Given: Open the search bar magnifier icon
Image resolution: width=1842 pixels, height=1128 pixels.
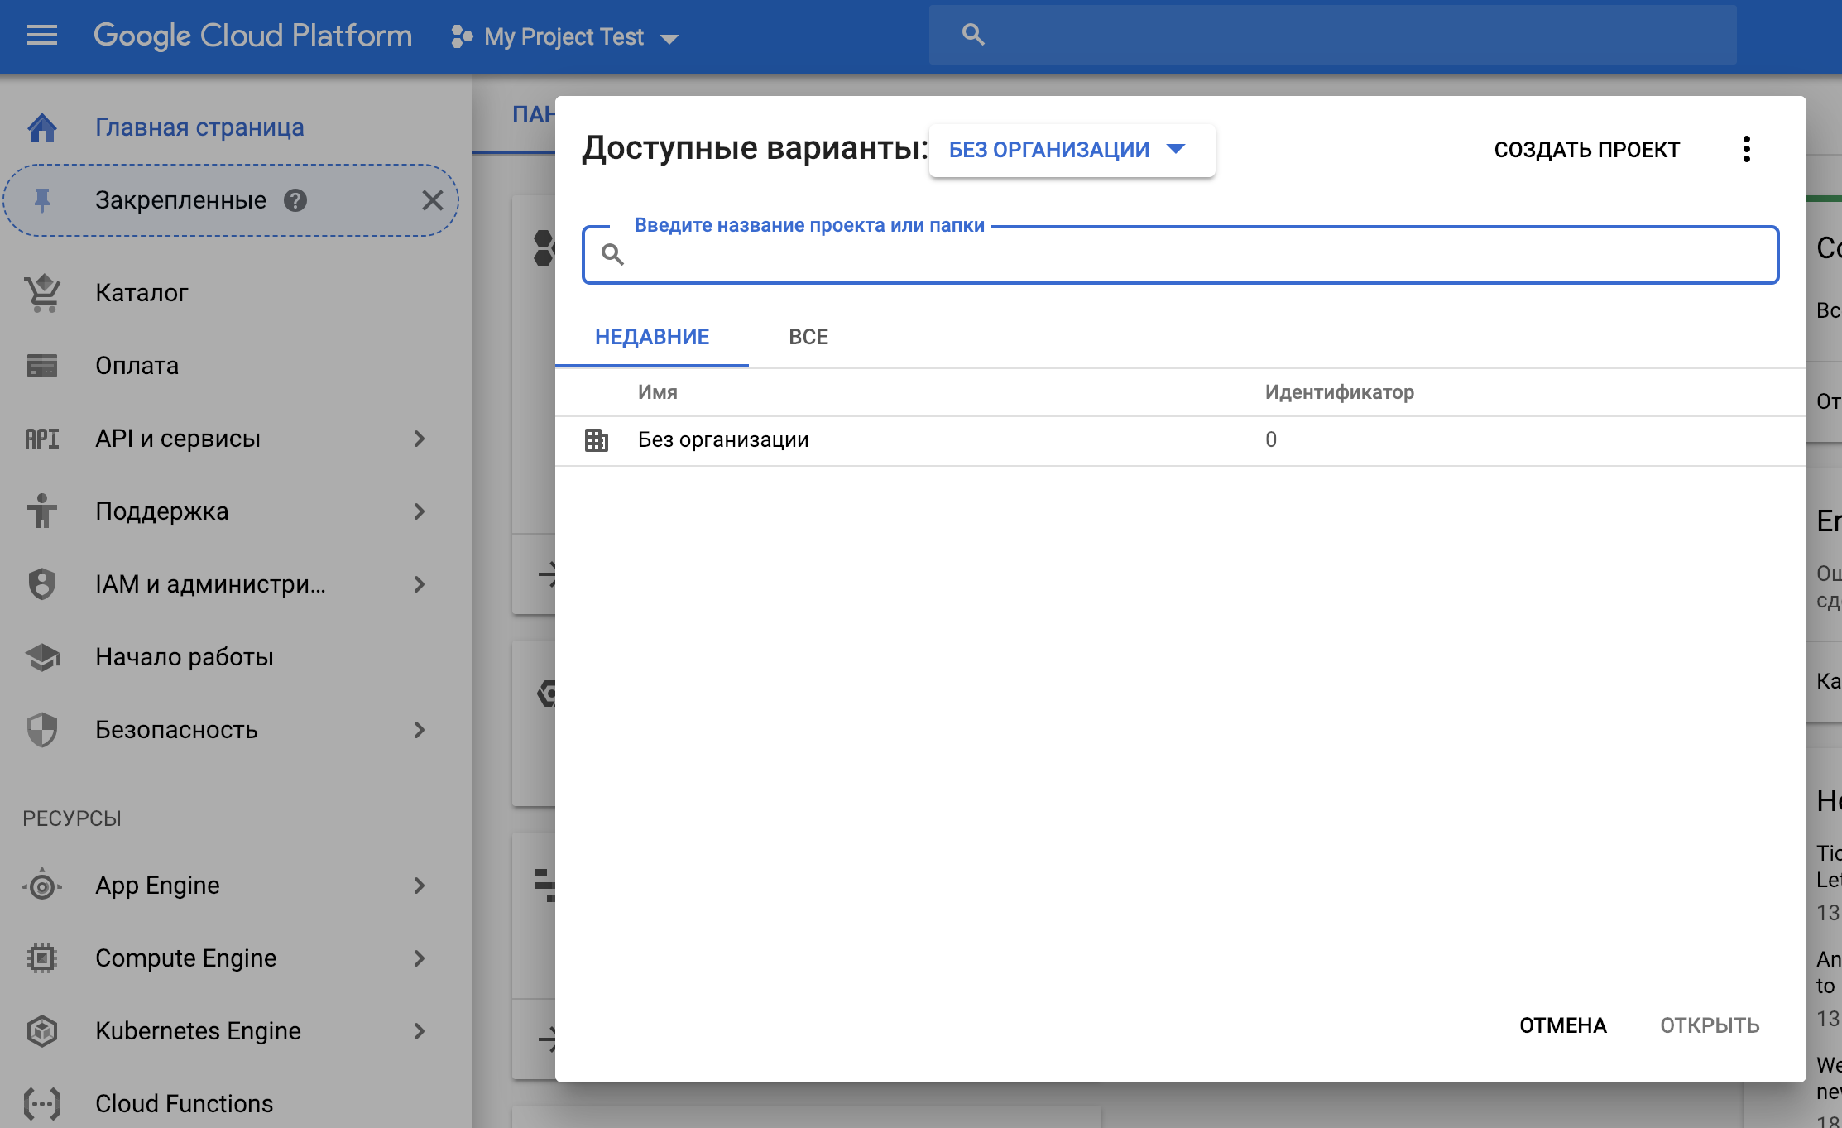Looking at the screenshot, I should point(972,33).
